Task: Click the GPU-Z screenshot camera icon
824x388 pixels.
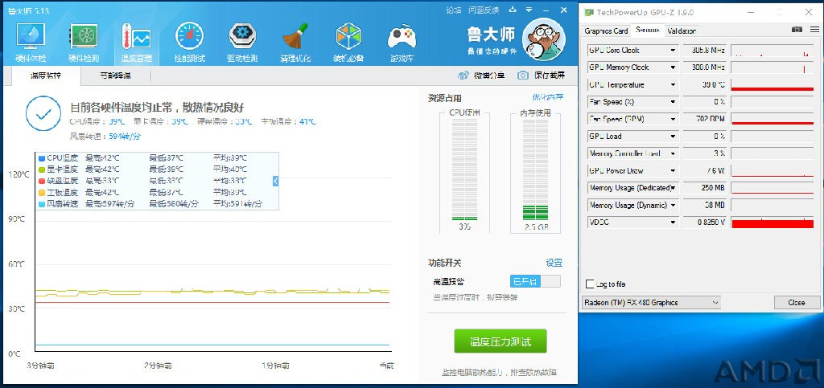Action: click(797, 30)
